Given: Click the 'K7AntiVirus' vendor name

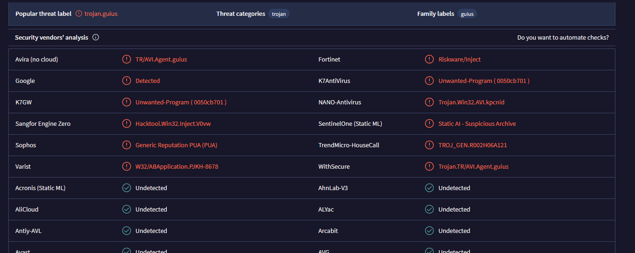Looking at the screenshot, I should point(334,81).
